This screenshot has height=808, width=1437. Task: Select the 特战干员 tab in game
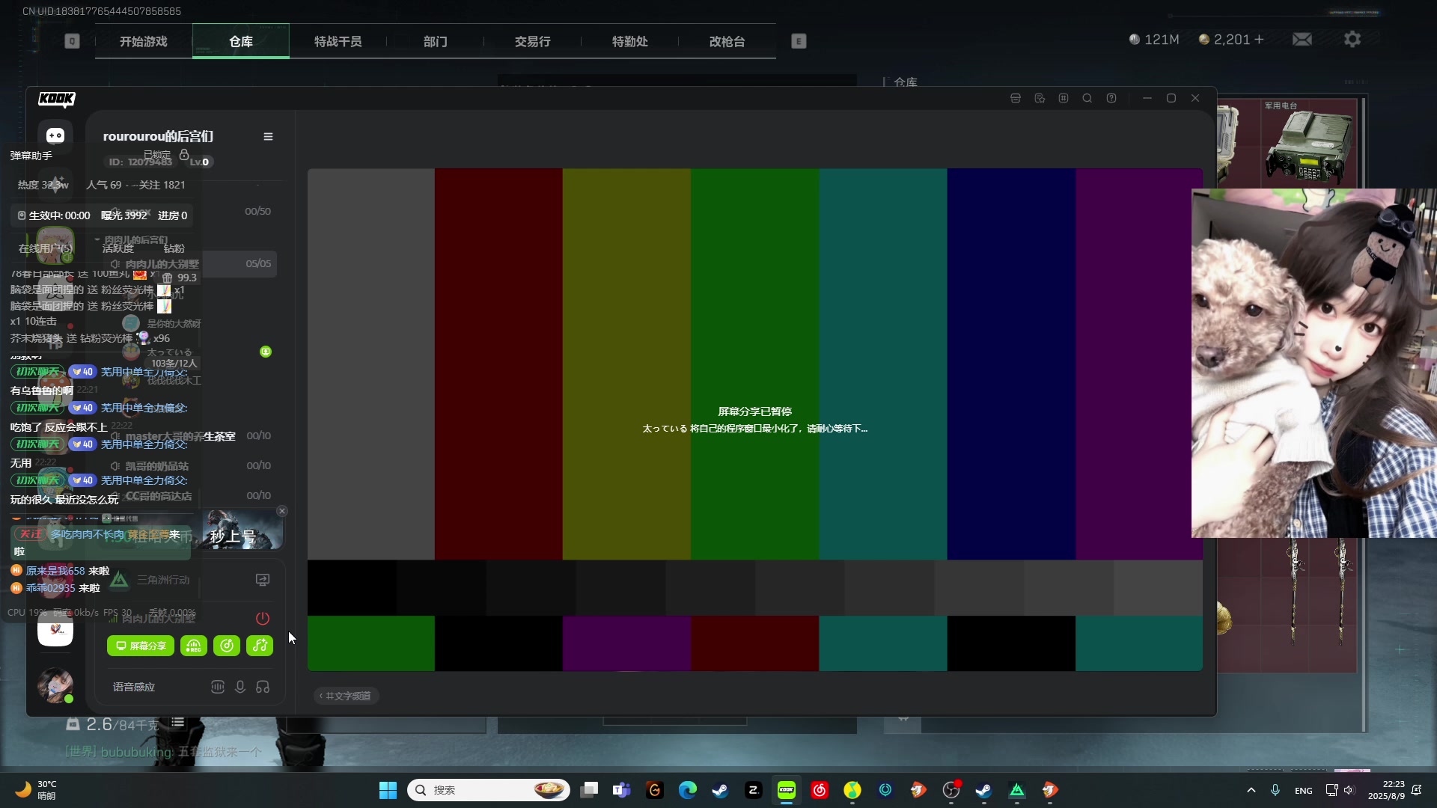pyautogui.click(x=338, y=42)
